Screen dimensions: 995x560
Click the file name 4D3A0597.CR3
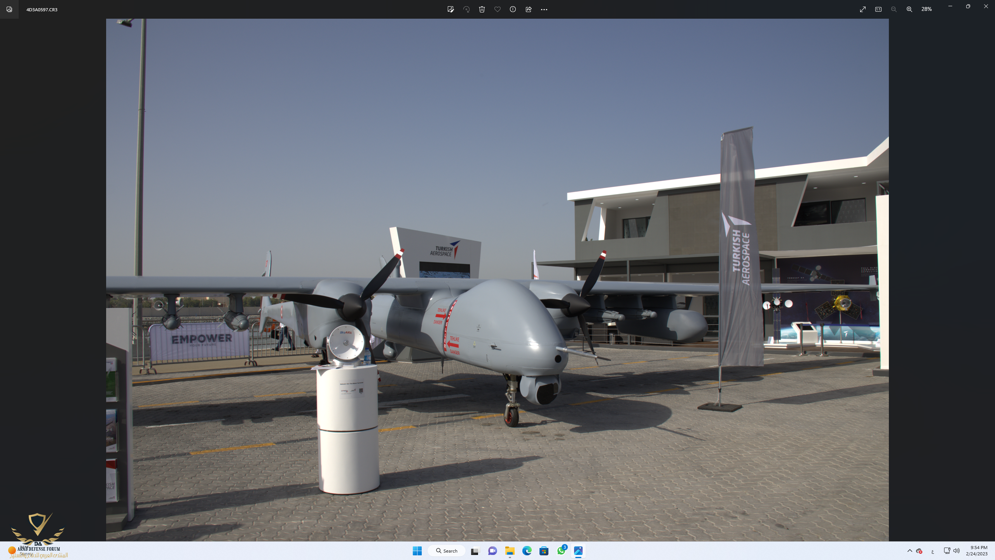[42, 9]
